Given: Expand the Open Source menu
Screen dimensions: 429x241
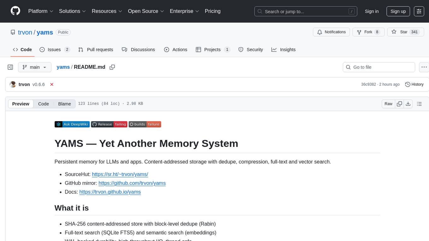Looking at the screenshot, I should pyautogui.click(x=146, y=11).
